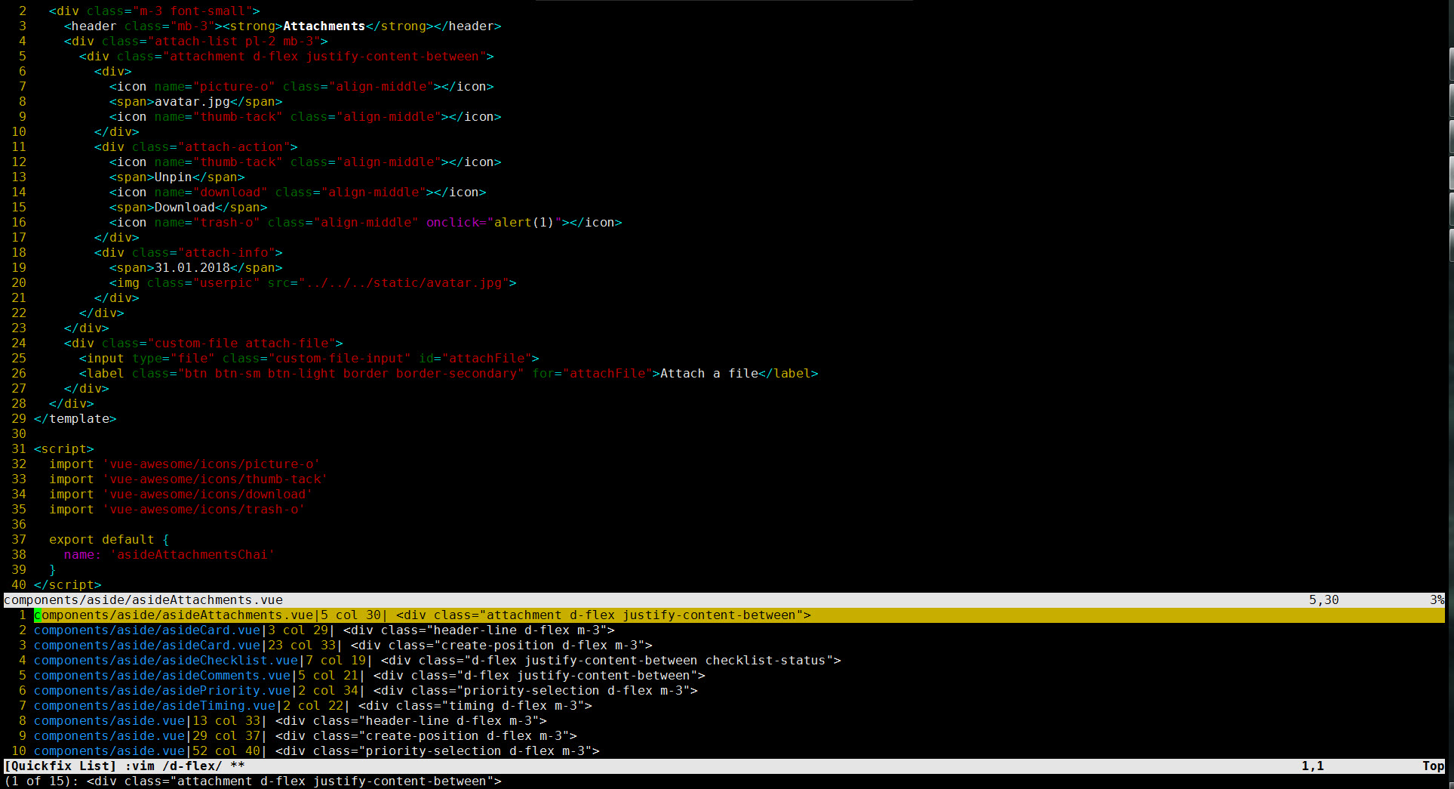
Task: Click the attach-info class div line
Action: 189,253
